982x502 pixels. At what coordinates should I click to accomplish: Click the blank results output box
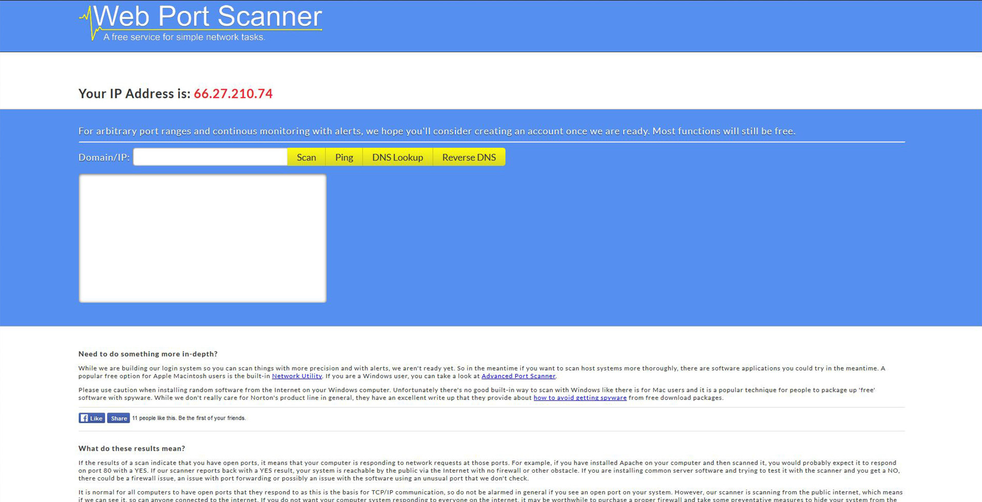coord(202,237)
